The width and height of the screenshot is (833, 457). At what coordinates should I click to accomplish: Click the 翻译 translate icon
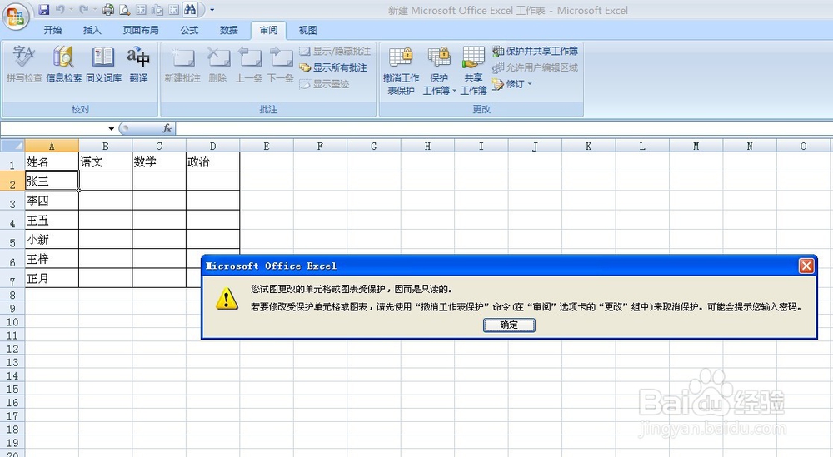tap(138, 64)
